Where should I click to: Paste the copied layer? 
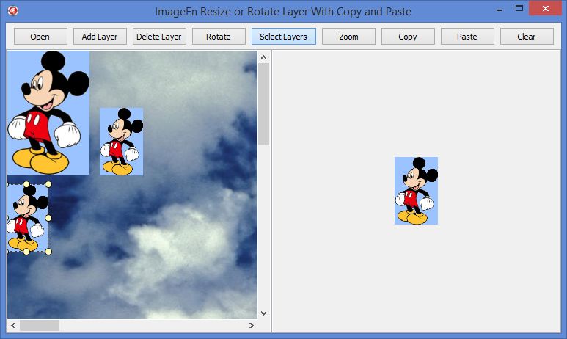coord(467,37)
